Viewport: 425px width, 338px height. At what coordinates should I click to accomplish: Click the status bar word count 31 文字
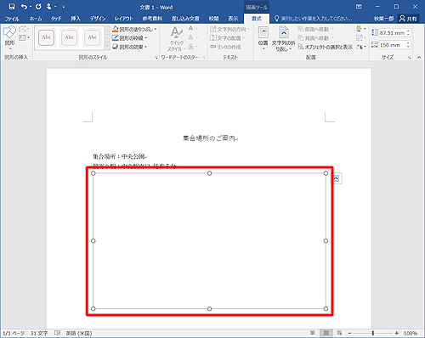(x=39, y=333)
